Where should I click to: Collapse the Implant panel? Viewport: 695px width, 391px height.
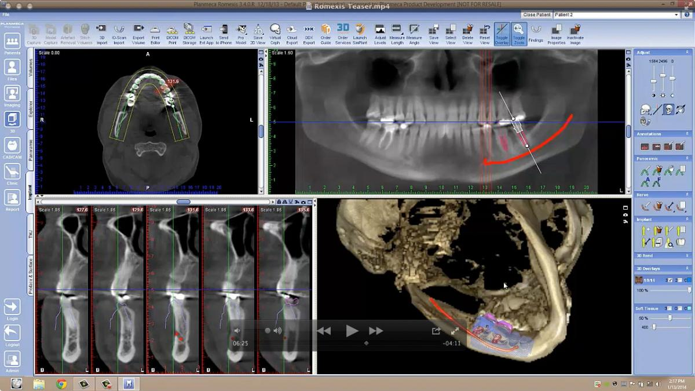(x=687, y=220)
